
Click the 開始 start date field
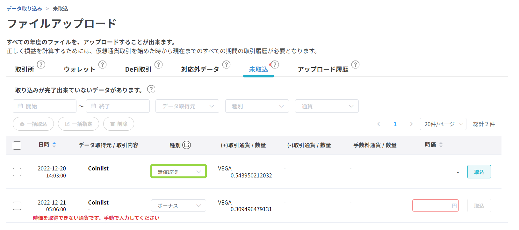click(x=45, y=106)
